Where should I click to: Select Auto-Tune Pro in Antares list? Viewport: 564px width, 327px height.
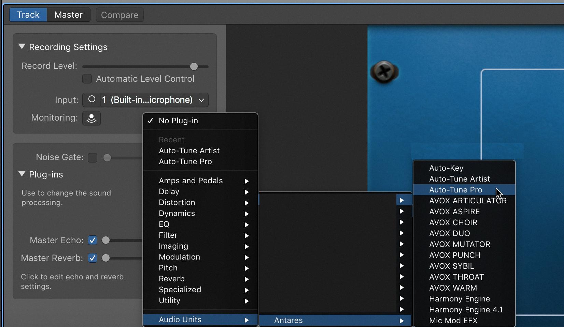point(464,190)
